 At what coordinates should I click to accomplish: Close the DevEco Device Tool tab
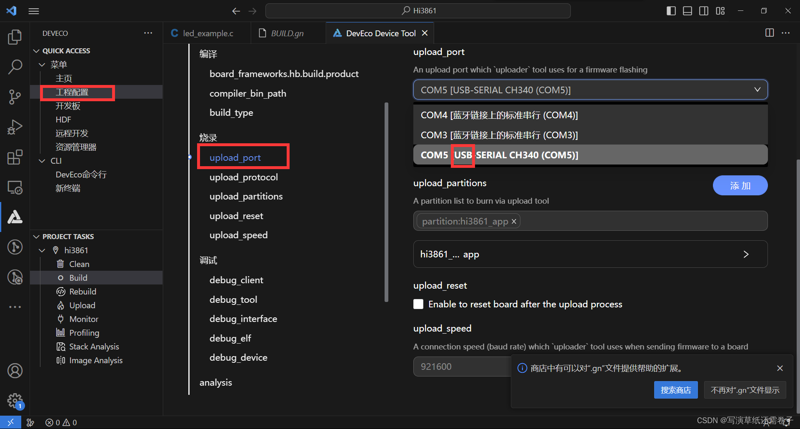tap(425, 33)
